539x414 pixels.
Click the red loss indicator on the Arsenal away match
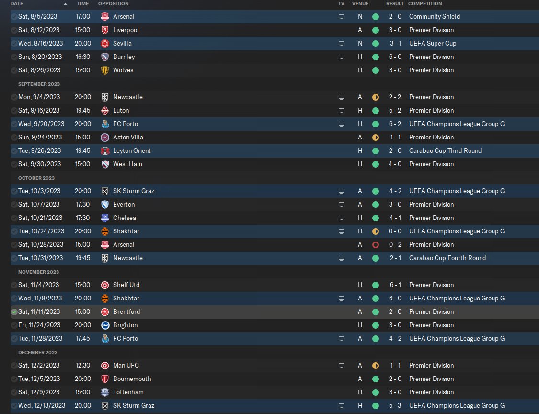376,244
